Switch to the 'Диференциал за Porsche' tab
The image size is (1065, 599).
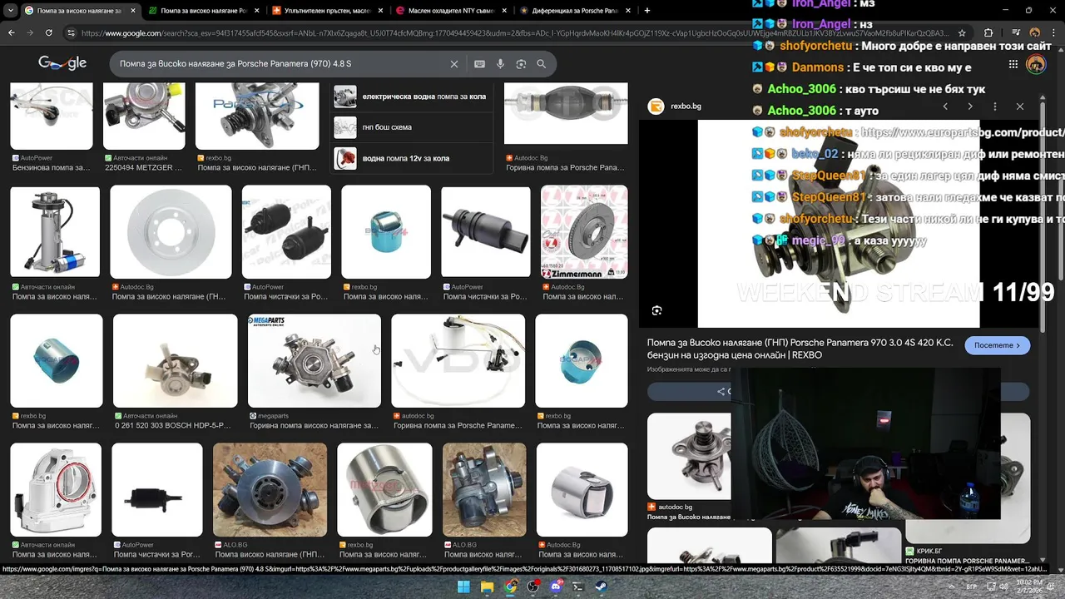click(x=574, y=11)
